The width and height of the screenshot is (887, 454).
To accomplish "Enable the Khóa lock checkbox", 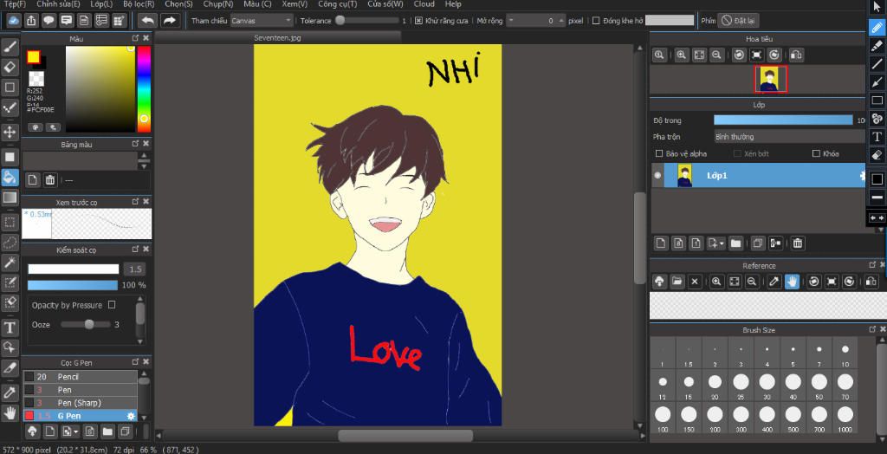I will tap(816, 153).
